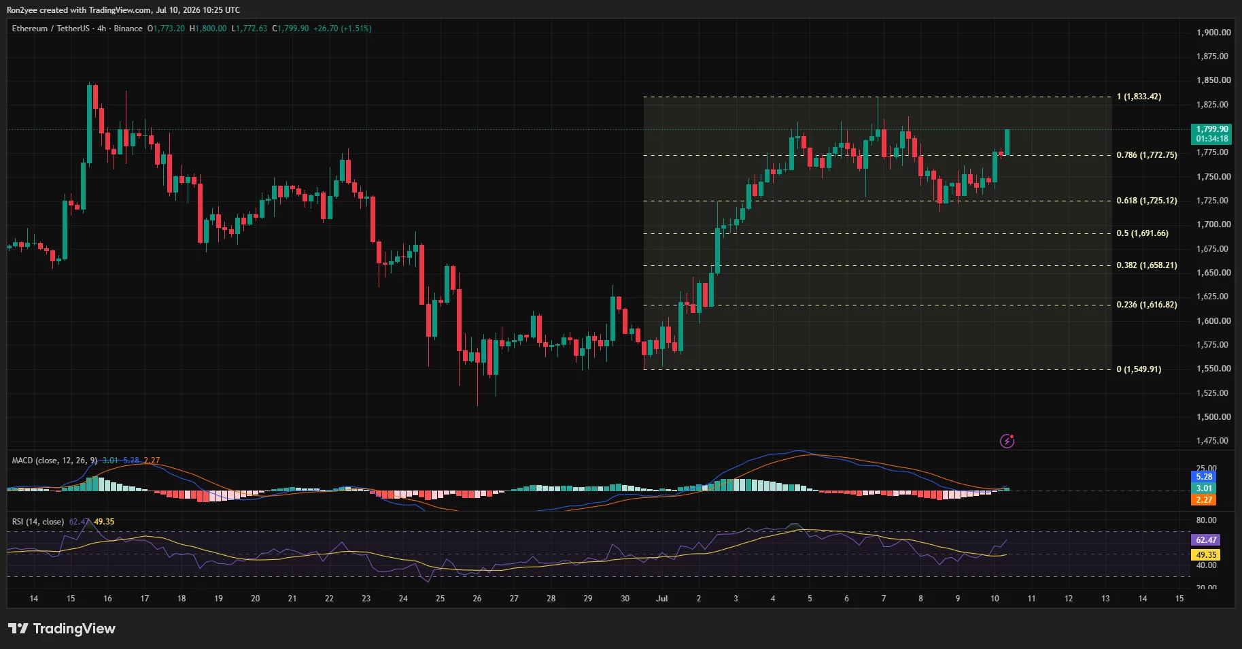
Task: Click the MACD (close, 12, 26, 9) legend
Action: [x=54, y=461]
